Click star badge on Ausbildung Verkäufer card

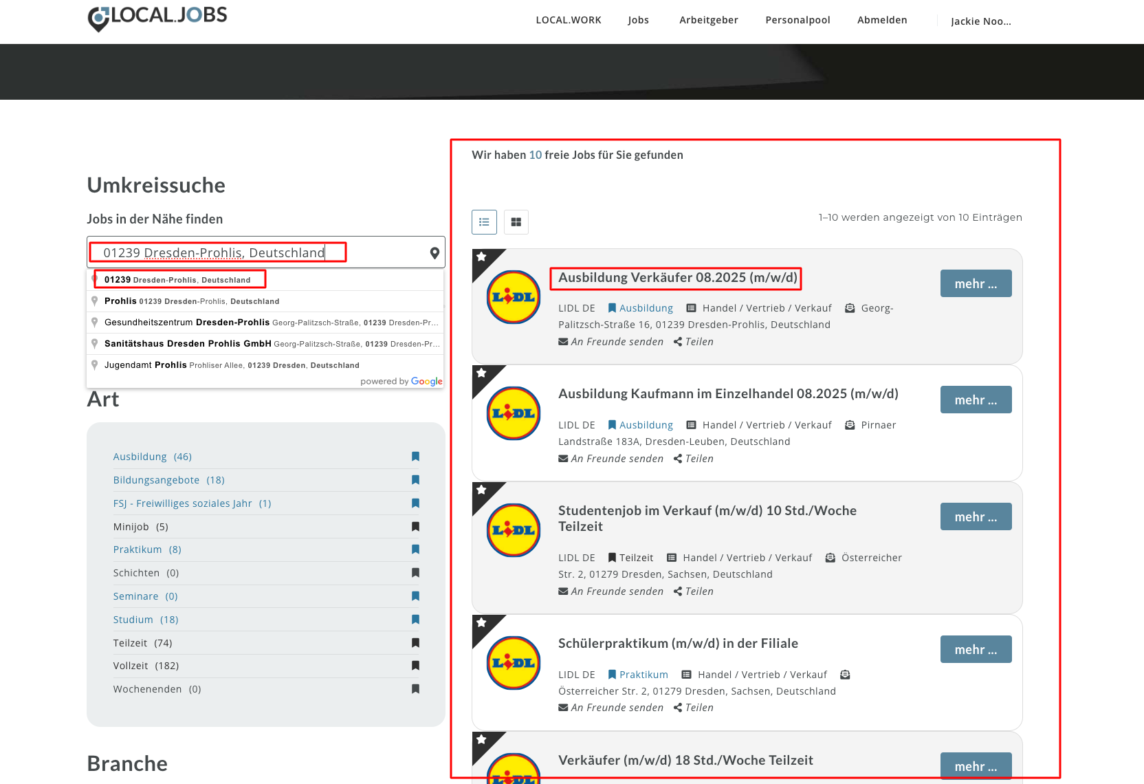pos(481,257)
